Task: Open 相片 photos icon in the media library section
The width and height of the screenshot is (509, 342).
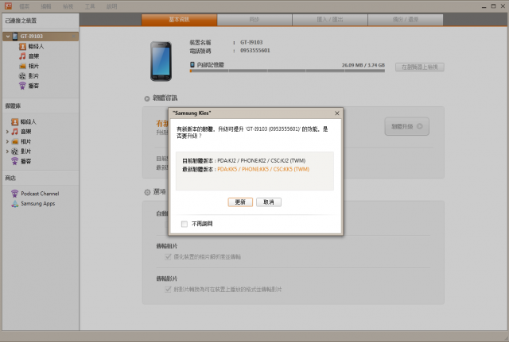Action: pyautogui.click(x=14, y=141)
